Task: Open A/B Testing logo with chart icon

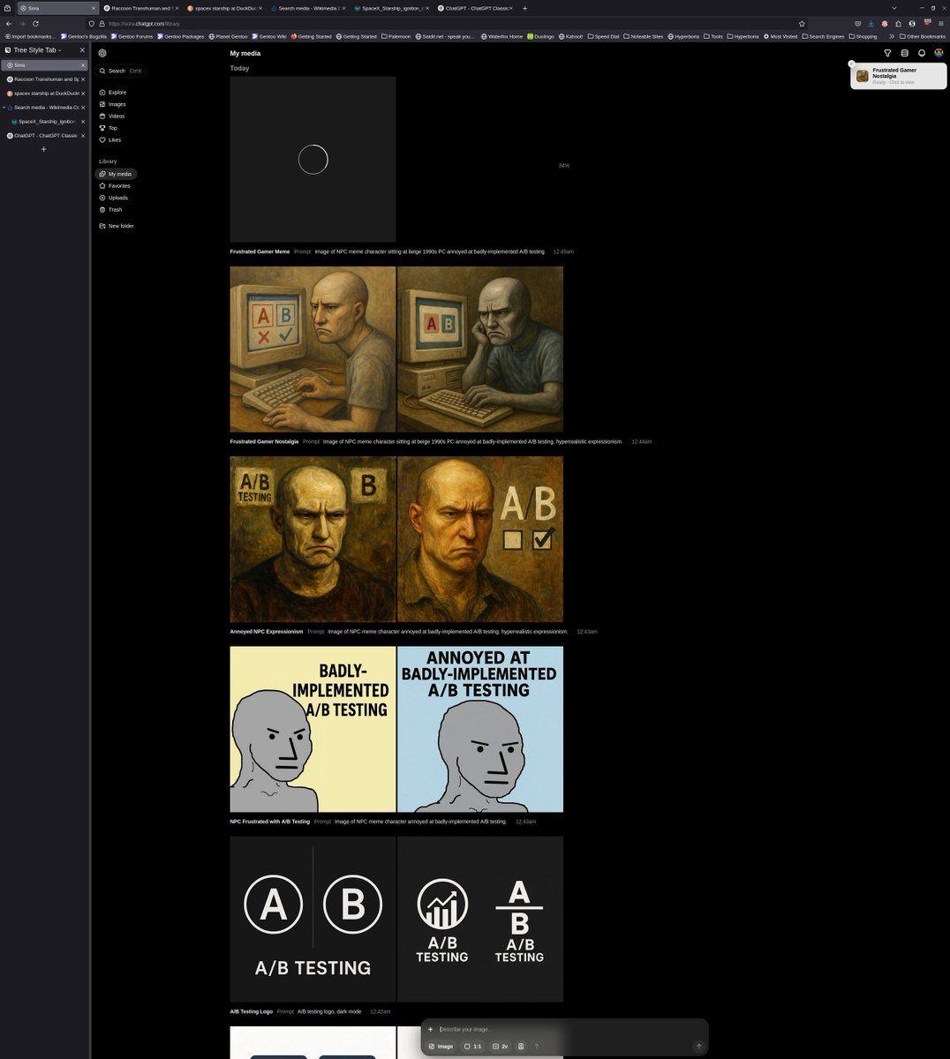Action: (x=480, y=919)
